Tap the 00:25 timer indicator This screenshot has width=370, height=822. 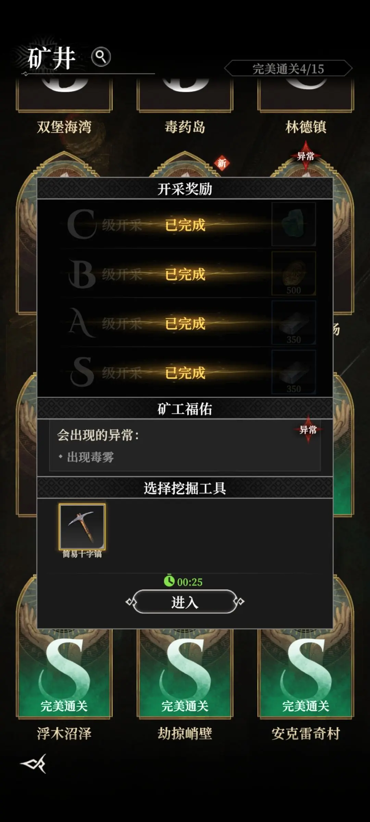point(183,581)
